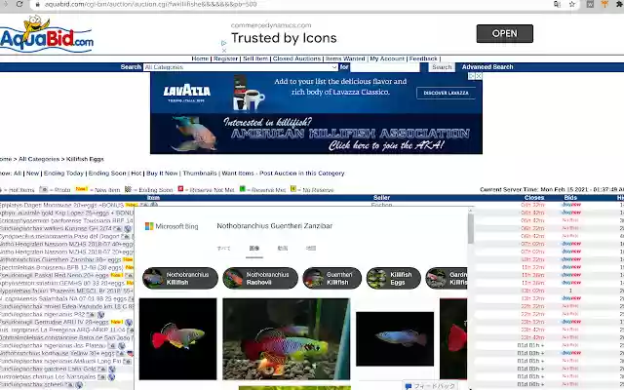This screenshot has height=390, width=624.
Task: Open the My Account menu link
Action: coord(387,58)
